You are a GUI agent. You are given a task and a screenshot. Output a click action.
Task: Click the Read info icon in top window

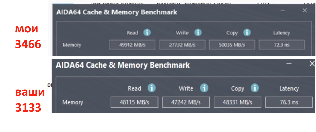pyautogui.click(x=147, y=33)
